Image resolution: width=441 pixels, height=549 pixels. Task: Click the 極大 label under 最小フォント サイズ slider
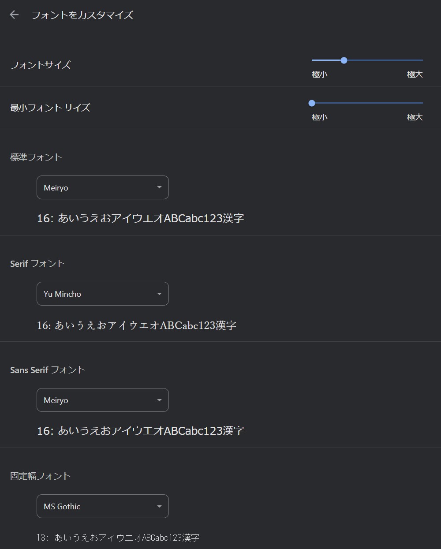point(415,117)
